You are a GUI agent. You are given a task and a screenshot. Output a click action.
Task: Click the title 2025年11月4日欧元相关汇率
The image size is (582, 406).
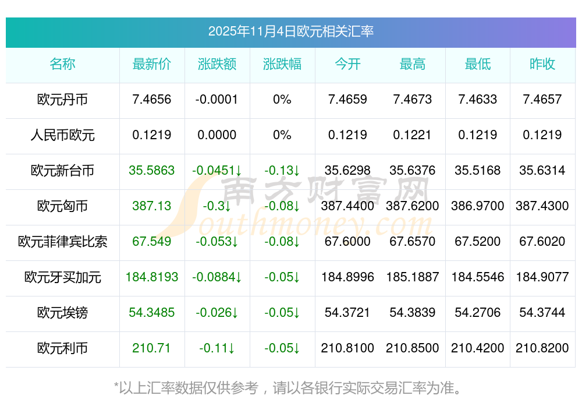290,31
